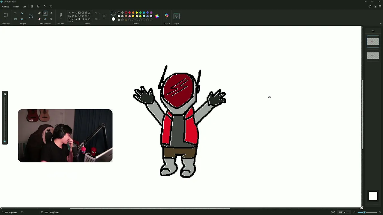383x215 pixels.
Task: Select the Fill bucket tool
Action: (45, 13)
